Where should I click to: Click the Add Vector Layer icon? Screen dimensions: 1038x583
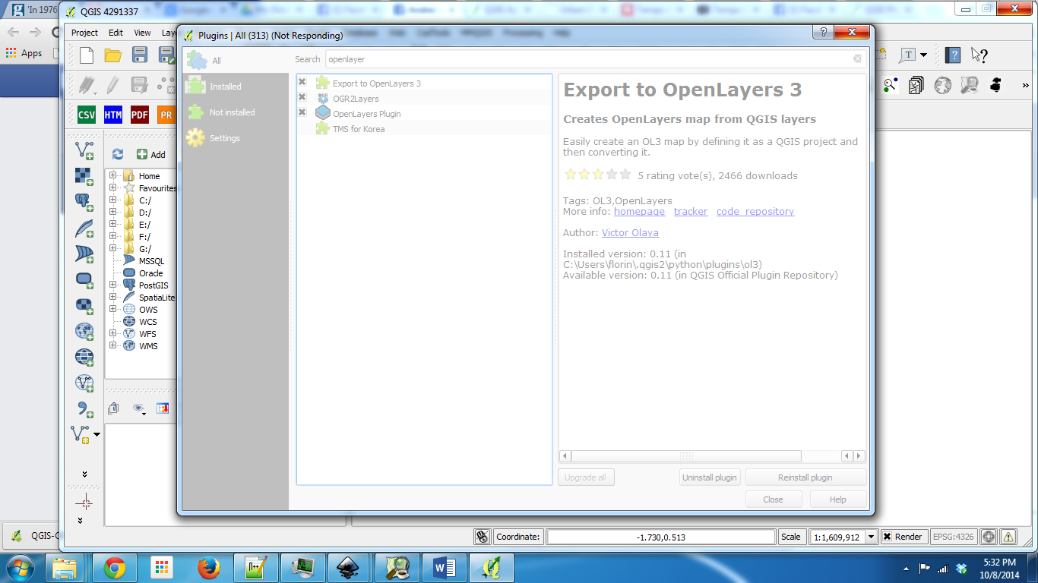(84, 150)
